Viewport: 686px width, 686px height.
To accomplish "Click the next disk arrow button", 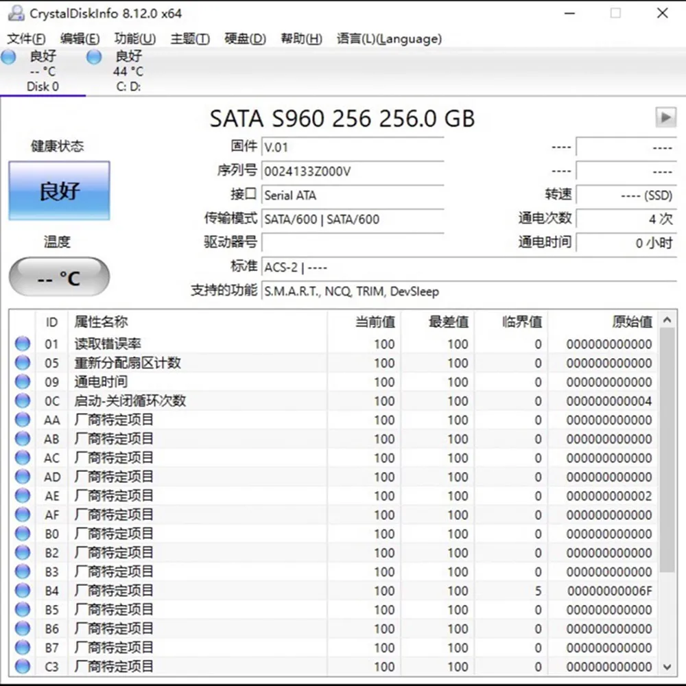I will 665,117.
